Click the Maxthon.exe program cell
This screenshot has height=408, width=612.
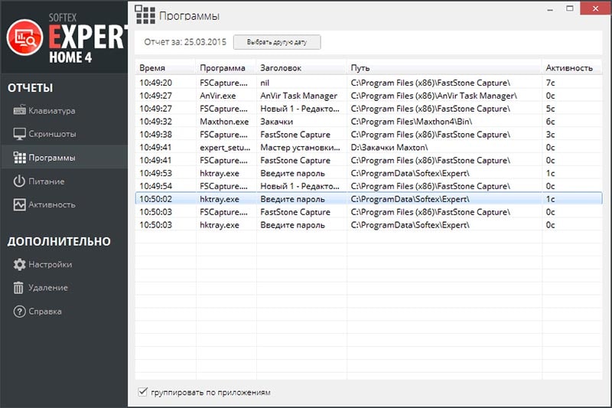click(x=224, y=122)
